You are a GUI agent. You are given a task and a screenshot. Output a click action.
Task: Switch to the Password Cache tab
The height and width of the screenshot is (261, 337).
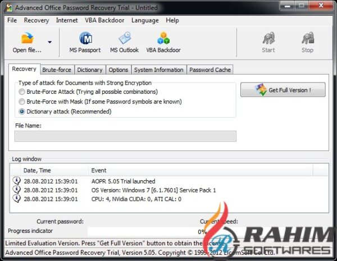tap(210, 70)
